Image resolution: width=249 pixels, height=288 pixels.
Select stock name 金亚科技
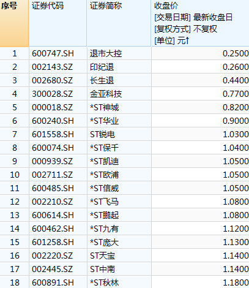(x=106, y=94)
